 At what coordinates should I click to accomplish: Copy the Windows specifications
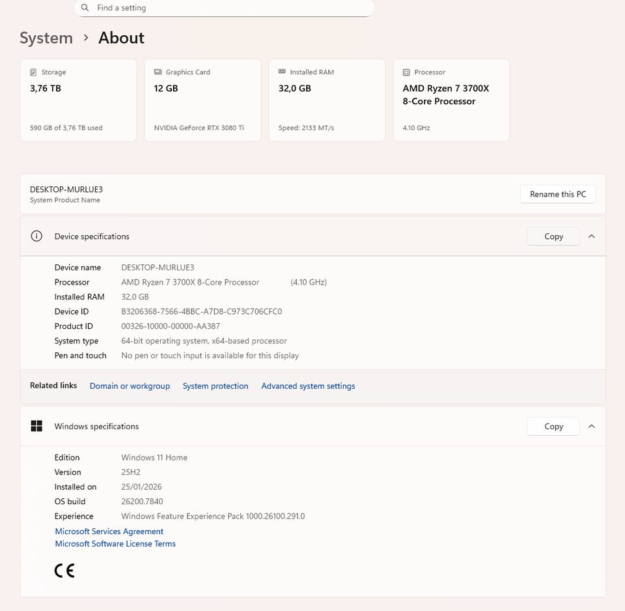(553, 426)
